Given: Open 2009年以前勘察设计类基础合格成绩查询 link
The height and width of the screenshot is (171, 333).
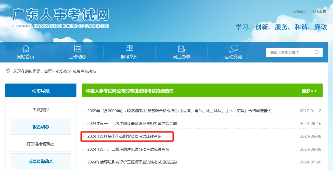Looking at the screenshot, I should point(179,111).
